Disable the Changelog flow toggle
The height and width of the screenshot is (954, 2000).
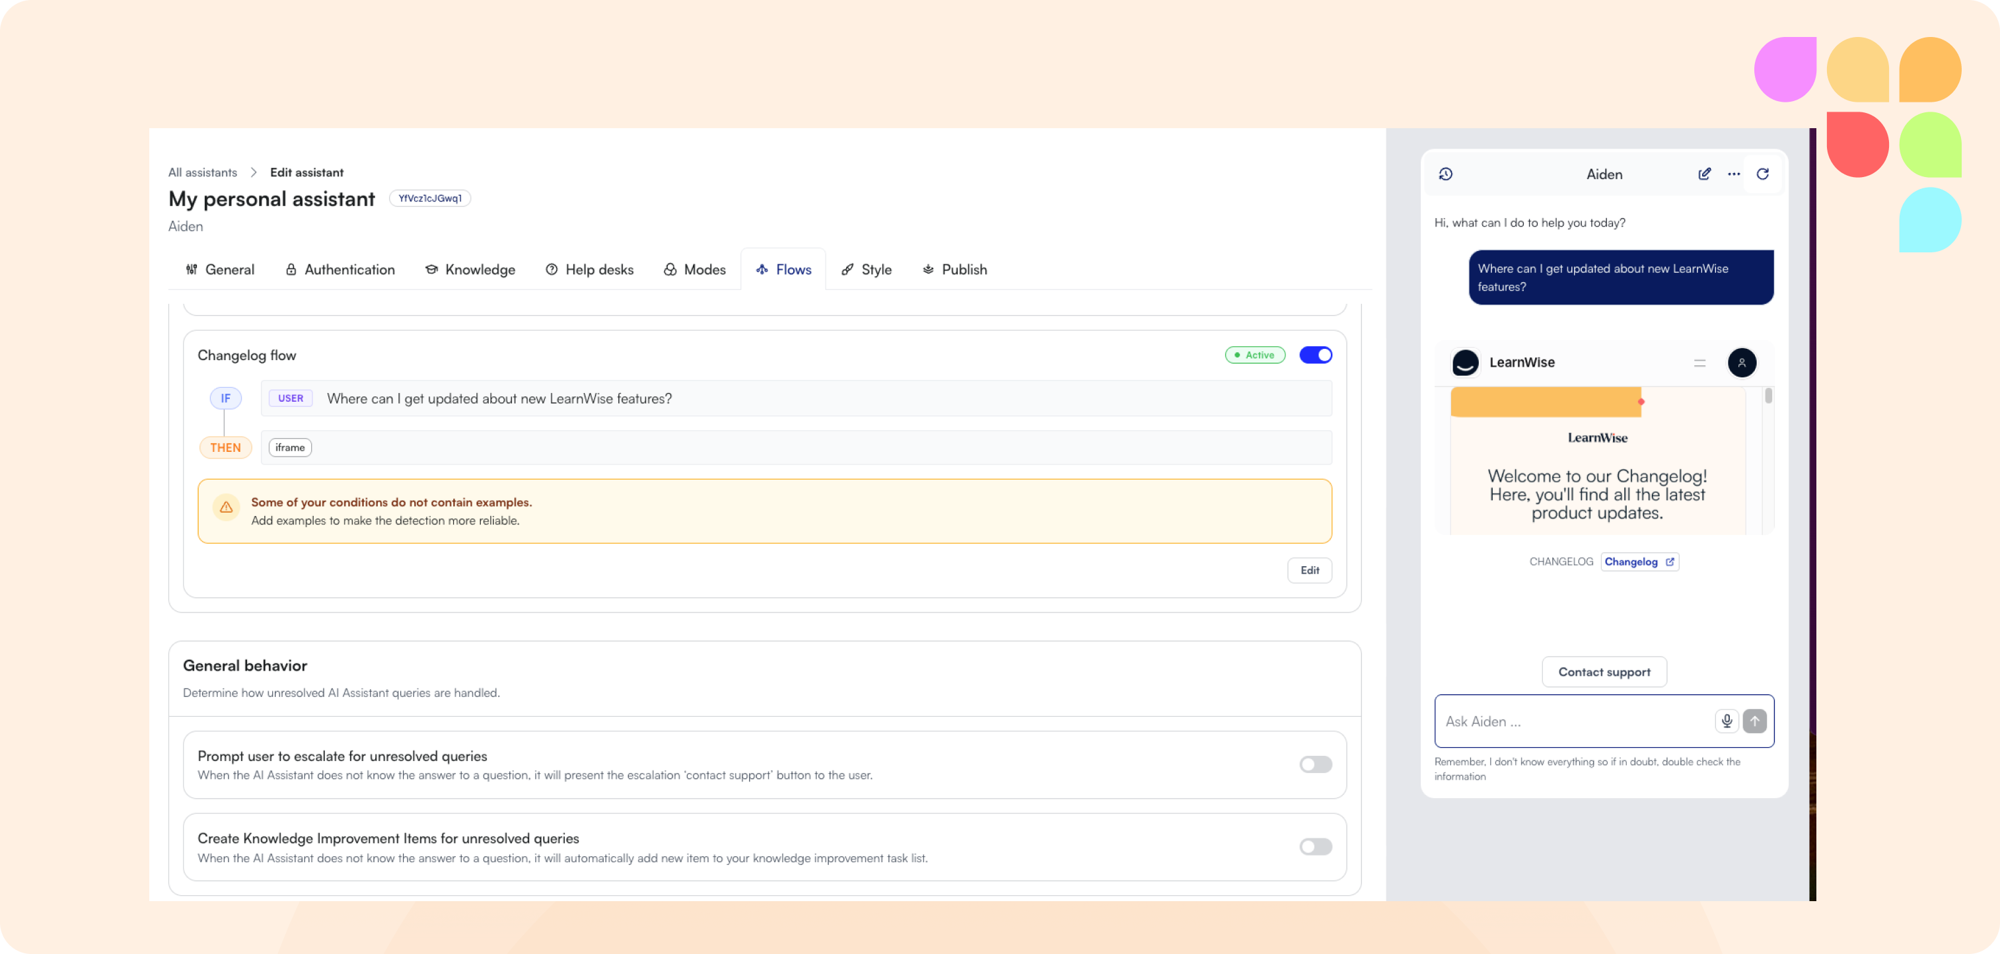(1315, 355)
